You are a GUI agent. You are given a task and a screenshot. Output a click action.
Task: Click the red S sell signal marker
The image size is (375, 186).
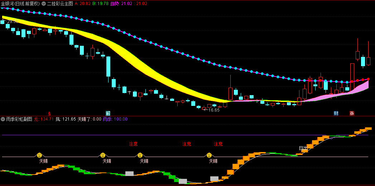point(49,113)
